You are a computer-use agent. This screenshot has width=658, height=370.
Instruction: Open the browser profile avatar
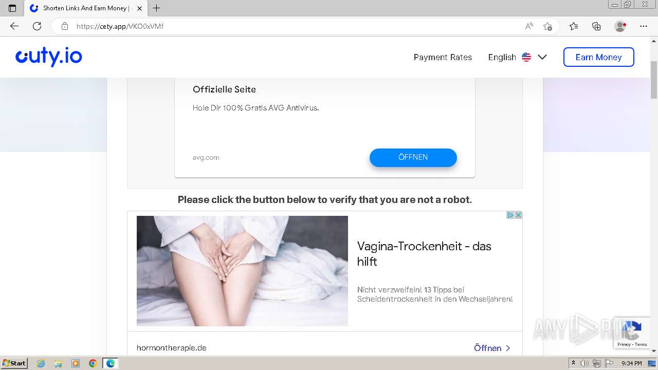point(620,26)
